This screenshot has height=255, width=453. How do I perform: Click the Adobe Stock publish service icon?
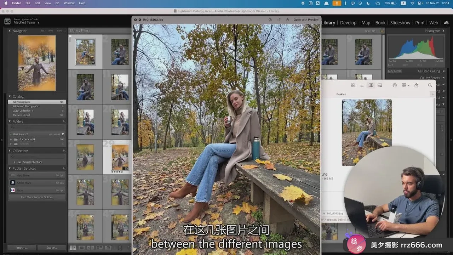point(13,183)
